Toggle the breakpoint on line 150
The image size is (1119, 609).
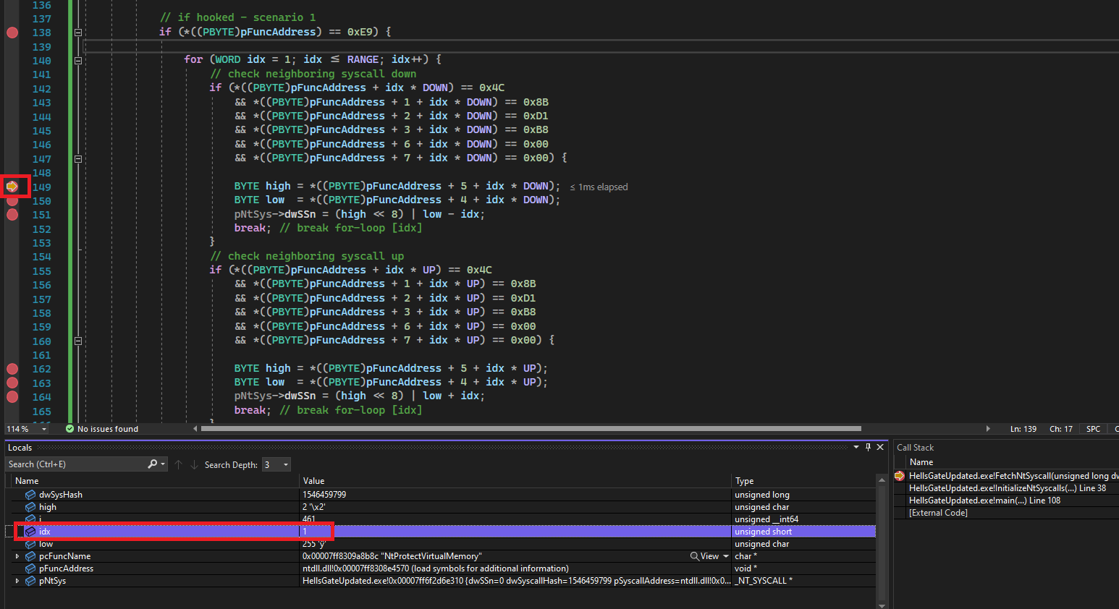point(12,201)
